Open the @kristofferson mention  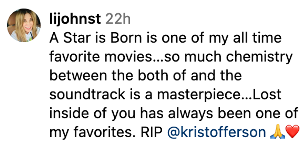coord(216,132)
